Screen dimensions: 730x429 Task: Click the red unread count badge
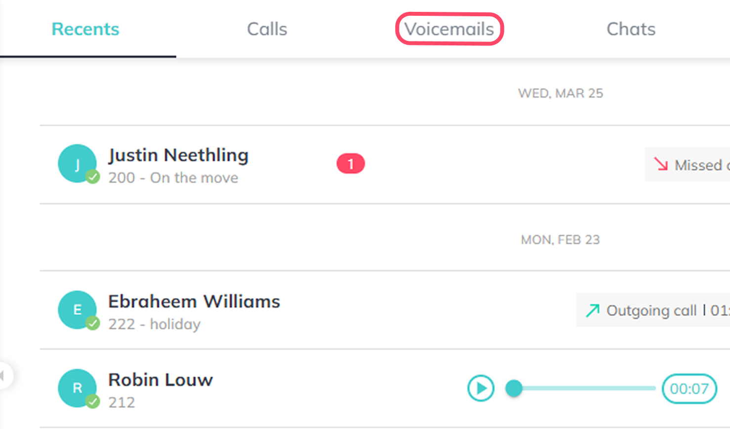(351, 164)
